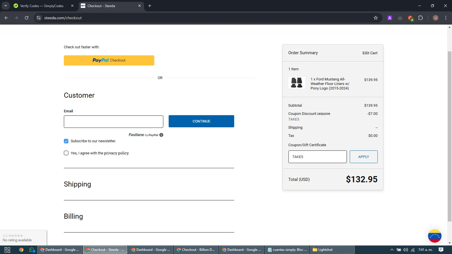The height and width of the screenshot is (254, 452).
Task: Click the Wi-Fi network tray icon
Action: 413,250
